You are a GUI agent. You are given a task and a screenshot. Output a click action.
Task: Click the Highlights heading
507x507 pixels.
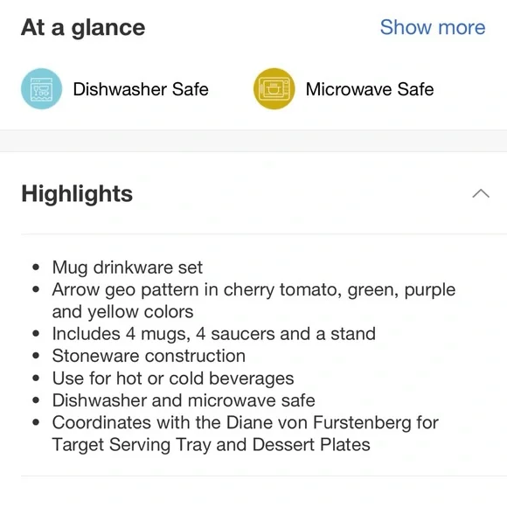pos(77,194)
